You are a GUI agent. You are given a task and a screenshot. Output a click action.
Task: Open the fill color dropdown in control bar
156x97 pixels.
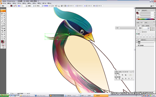[13, 6]
